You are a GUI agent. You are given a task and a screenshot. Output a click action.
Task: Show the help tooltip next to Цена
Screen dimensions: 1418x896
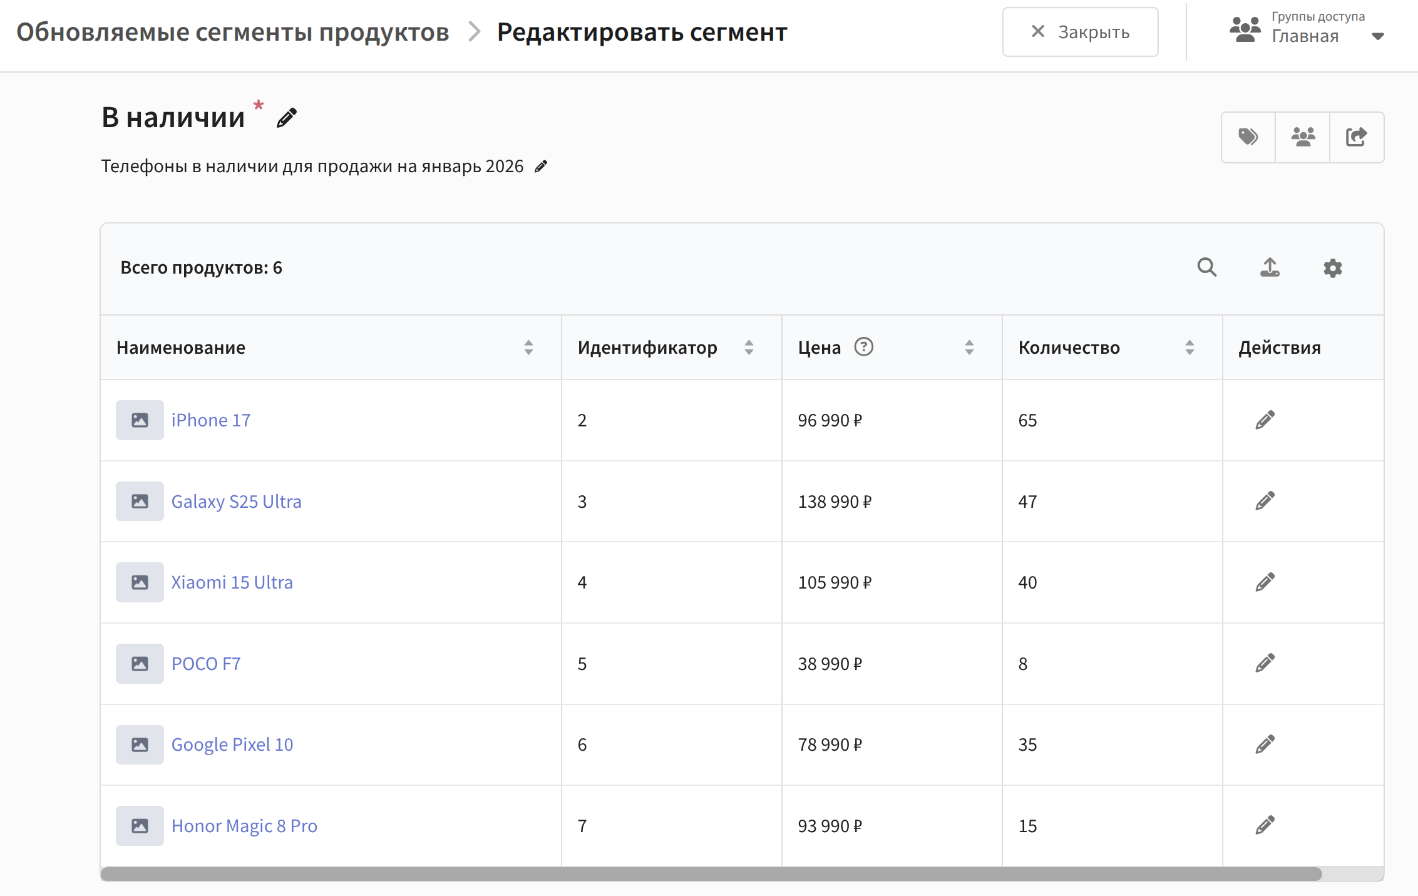coord(863,347)
